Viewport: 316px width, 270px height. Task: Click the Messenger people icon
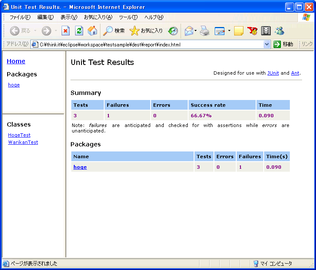(x=279, y=31)
